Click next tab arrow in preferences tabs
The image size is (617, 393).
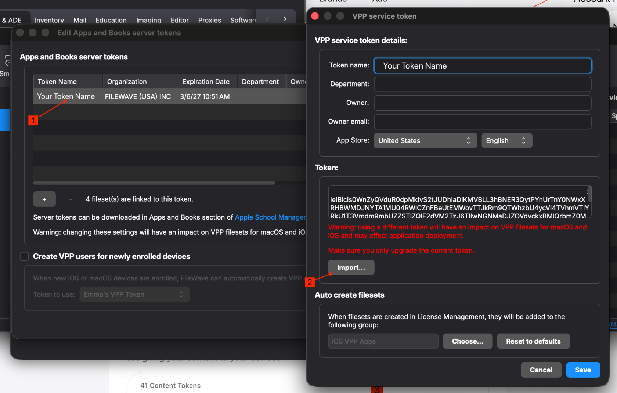[x=285, y=19]
